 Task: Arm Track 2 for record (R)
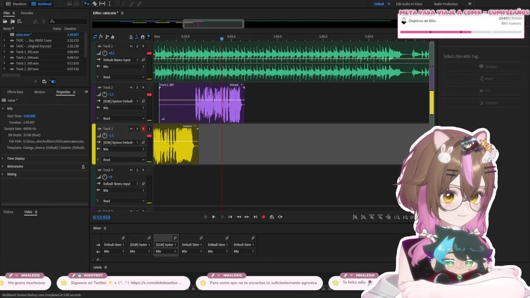(x=143, y=88)
